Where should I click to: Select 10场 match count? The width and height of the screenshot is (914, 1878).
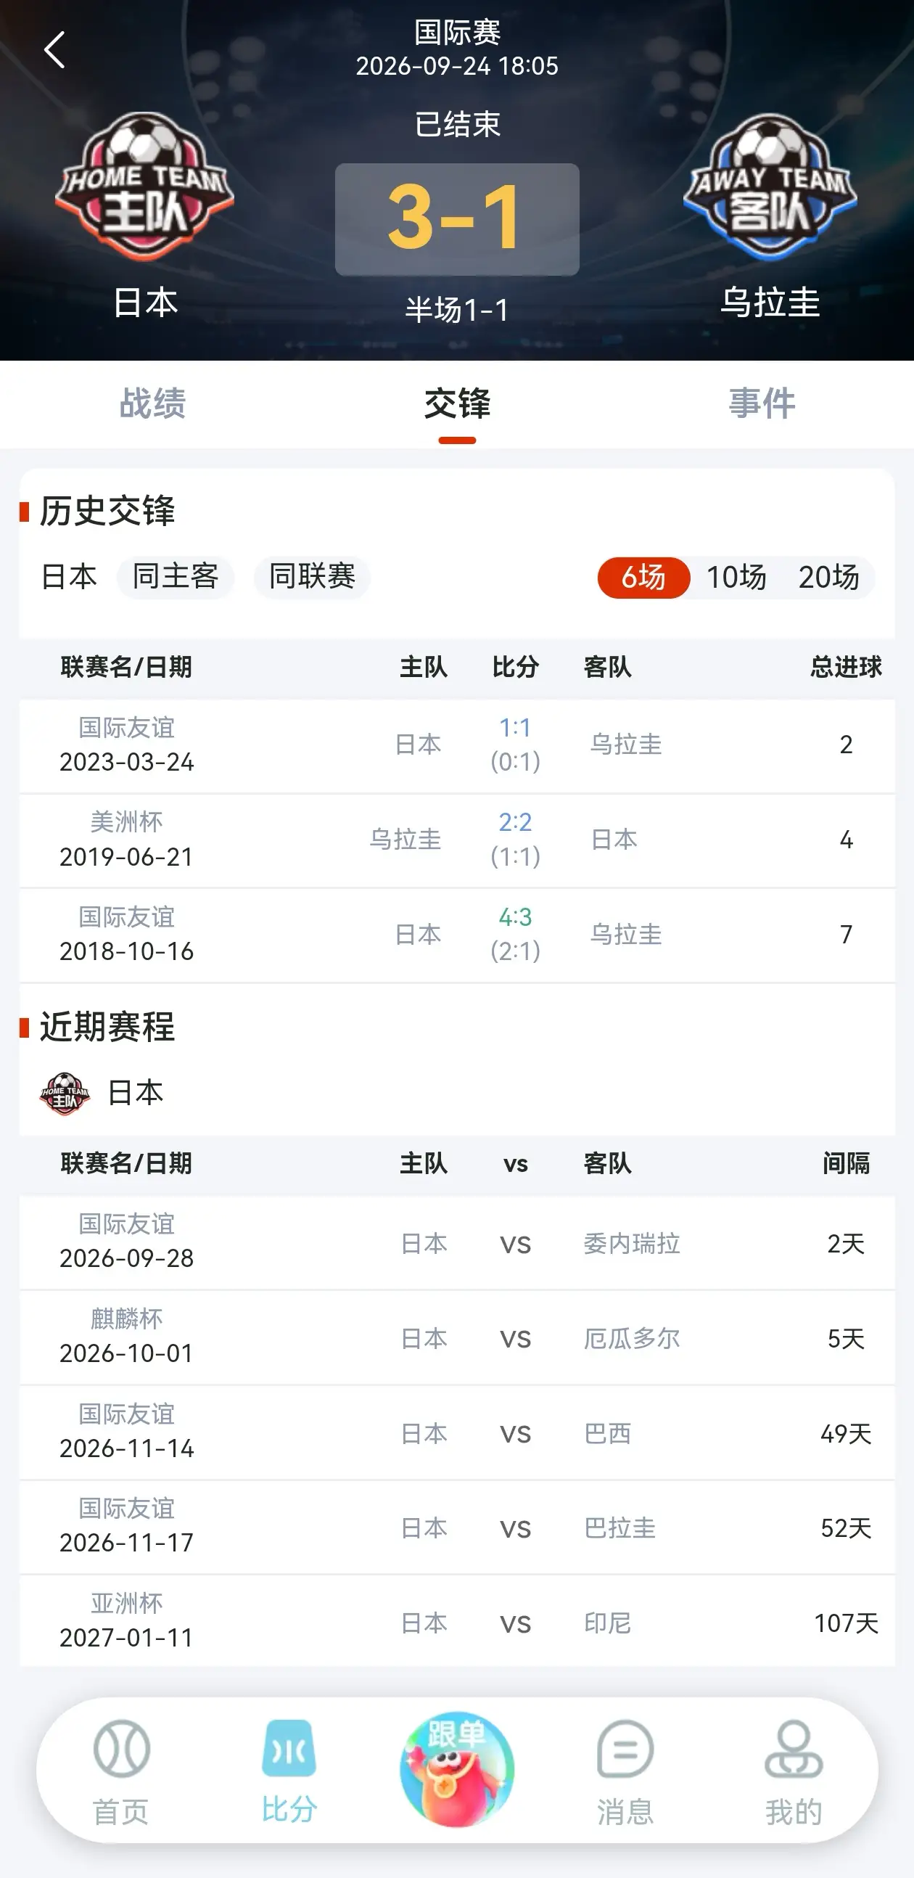click(x=736, y=578)
